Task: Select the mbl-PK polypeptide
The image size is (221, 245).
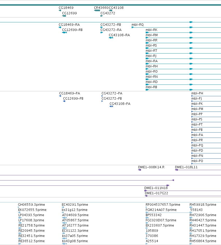Action: point(197,104)
